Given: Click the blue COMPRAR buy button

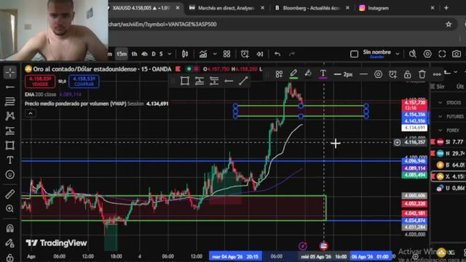Looking at the screenshot, I should click(x=84, y=81).
